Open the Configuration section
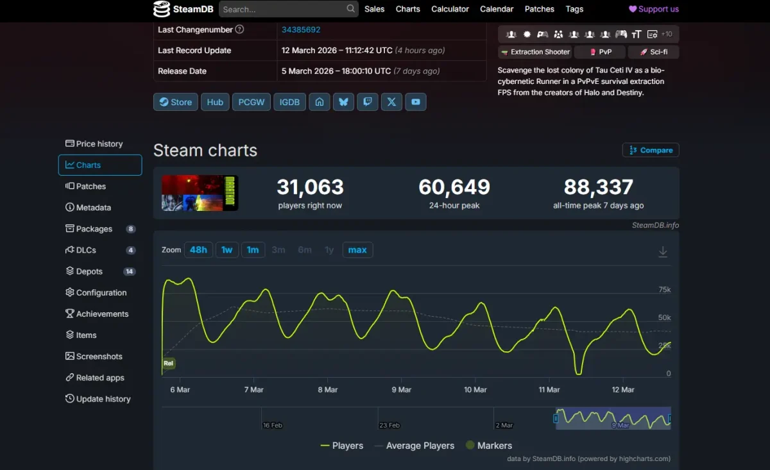Screen dimensions: 770x470 coord(101,292)
